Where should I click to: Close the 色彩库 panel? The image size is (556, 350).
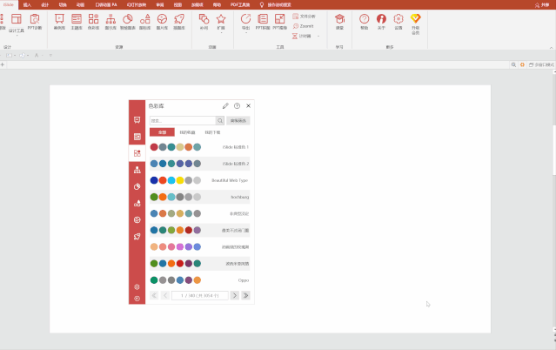tap(248, 105)
